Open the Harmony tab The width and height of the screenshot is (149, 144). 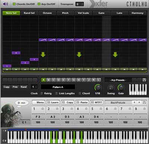coord(137,13)
